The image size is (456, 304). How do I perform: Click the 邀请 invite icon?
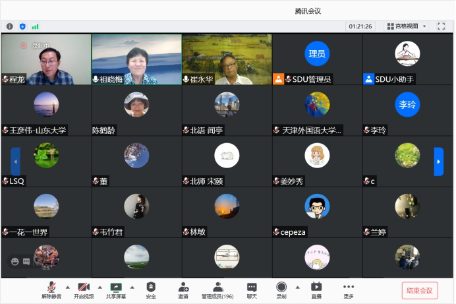pyautogui.click(x=183, y=289)
